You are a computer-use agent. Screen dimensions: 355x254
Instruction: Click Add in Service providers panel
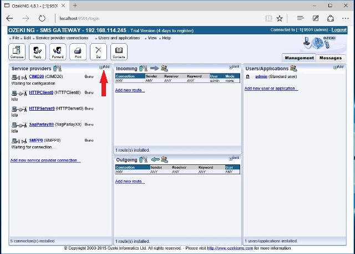click(x=104, y=67)
